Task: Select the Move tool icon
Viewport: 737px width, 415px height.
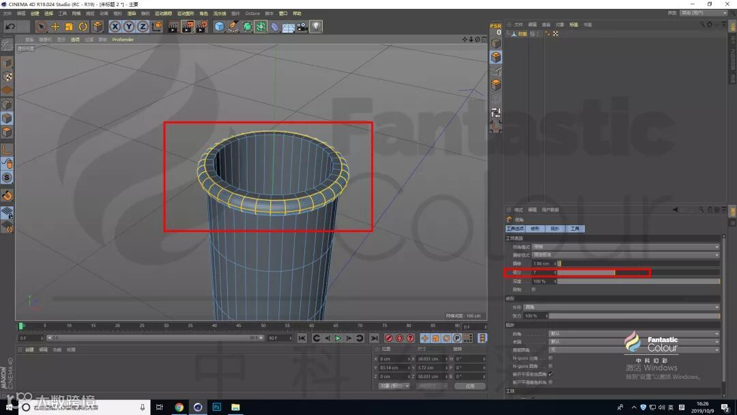Action: (x=55, y=27)
